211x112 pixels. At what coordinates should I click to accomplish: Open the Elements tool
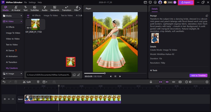(55, 9)
